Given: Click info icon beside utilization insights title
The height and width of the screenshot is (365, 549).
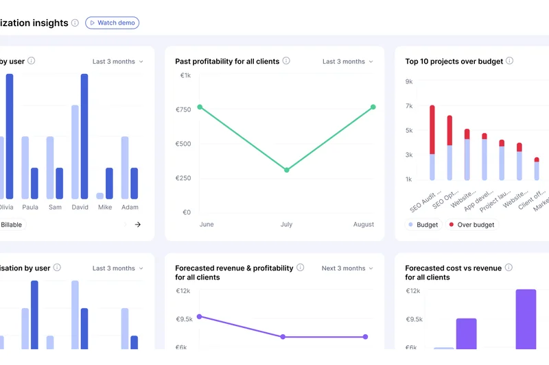Looking at the screenshot, I should [x=75, y=23].
